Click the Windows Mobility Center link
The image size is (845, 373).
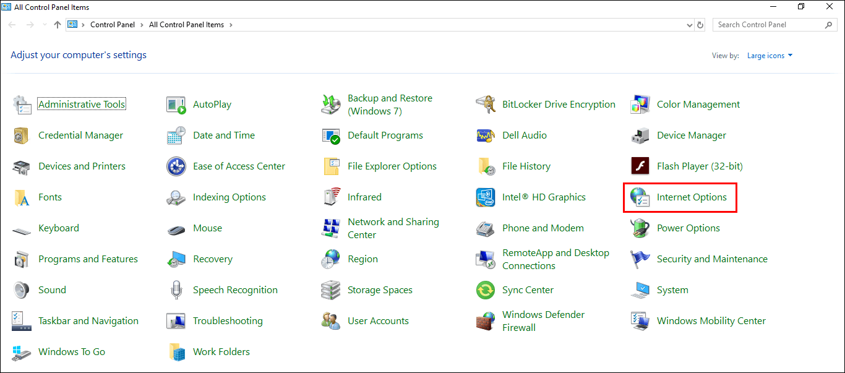(711, 321)
